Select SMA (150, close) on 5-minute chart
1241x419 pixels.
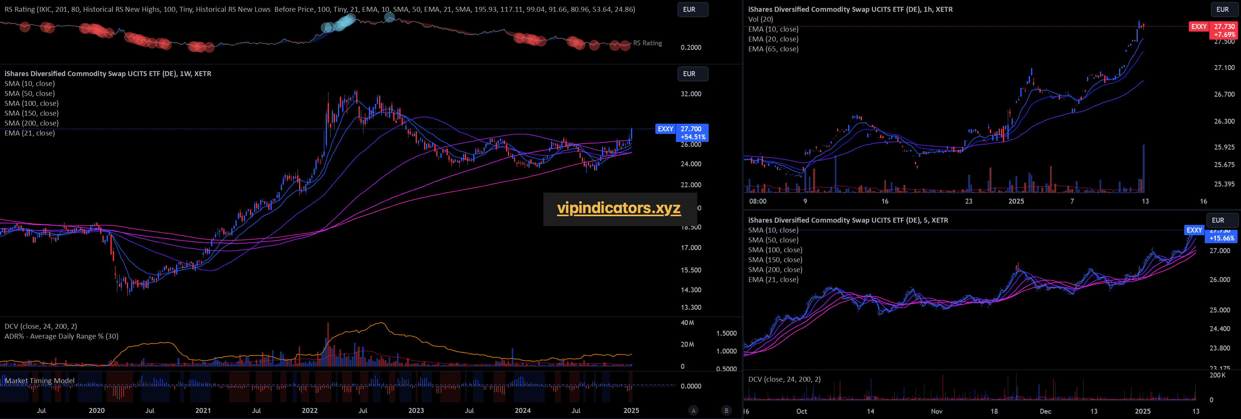(775, 260)
